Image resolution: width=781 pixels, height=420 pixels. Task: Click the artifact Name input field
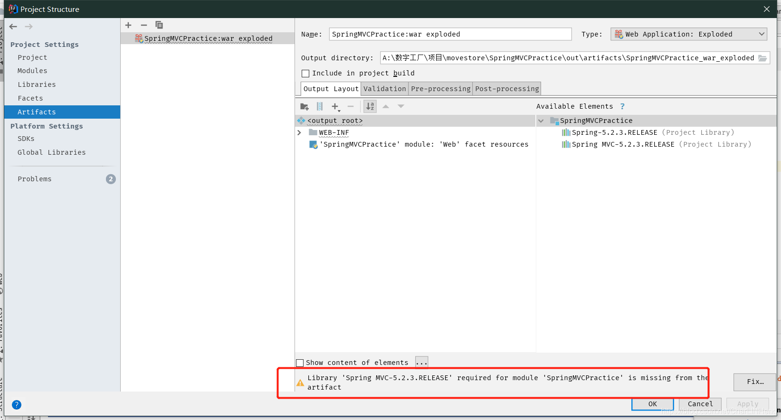click(x=450, y=34)
